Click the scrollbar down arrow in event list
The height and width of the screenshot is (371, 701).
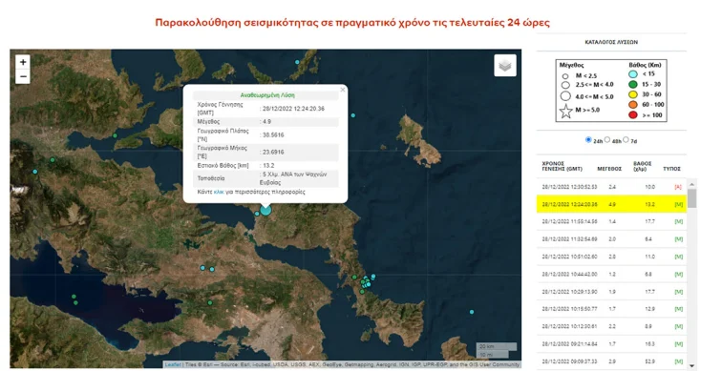click(x=691, y=366)
